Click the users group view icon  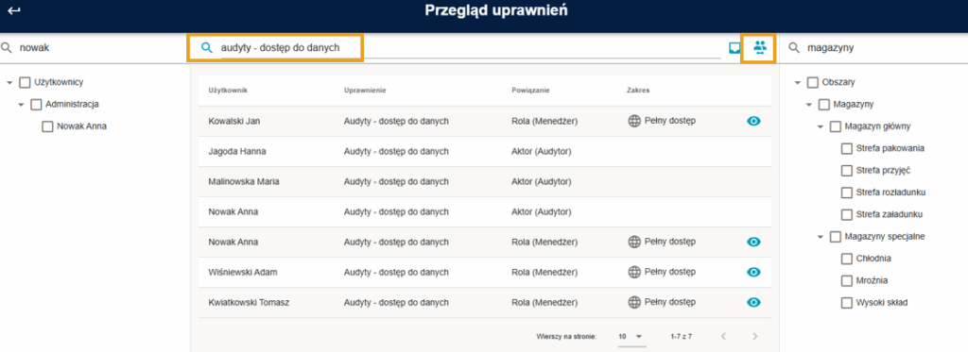[x=759, y=47]
